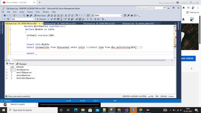Pin the SQLQuery5.sql tab
The height and width of the screenshot is (113, 201).
click(39, 24)
